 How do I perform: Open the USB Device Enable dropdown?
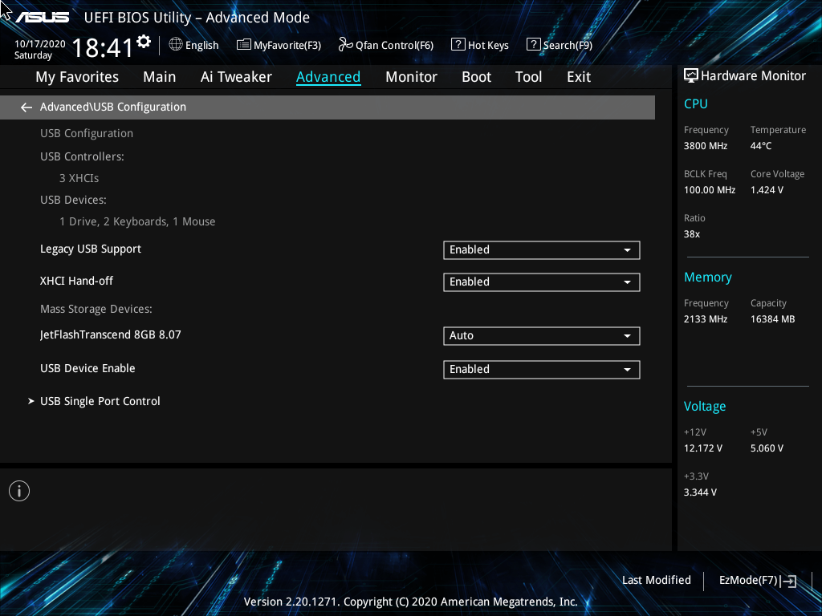tap(542, 369)
